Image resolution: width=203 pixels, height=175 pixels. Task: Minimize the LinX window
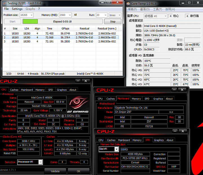click(x=102, y=2)
